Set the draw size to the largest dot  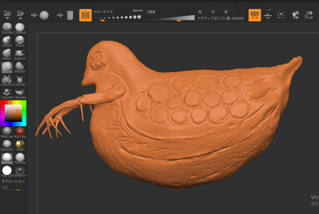click(x=139, y=17)
